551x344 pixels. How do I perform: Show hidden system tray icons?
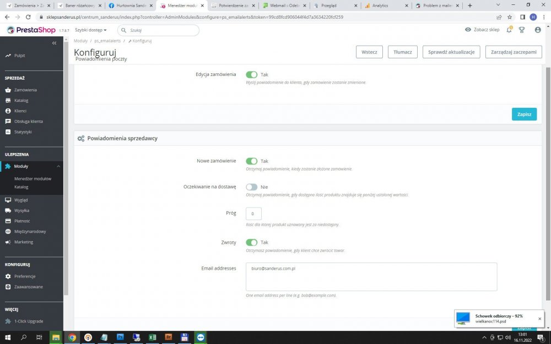coord(484,338)
